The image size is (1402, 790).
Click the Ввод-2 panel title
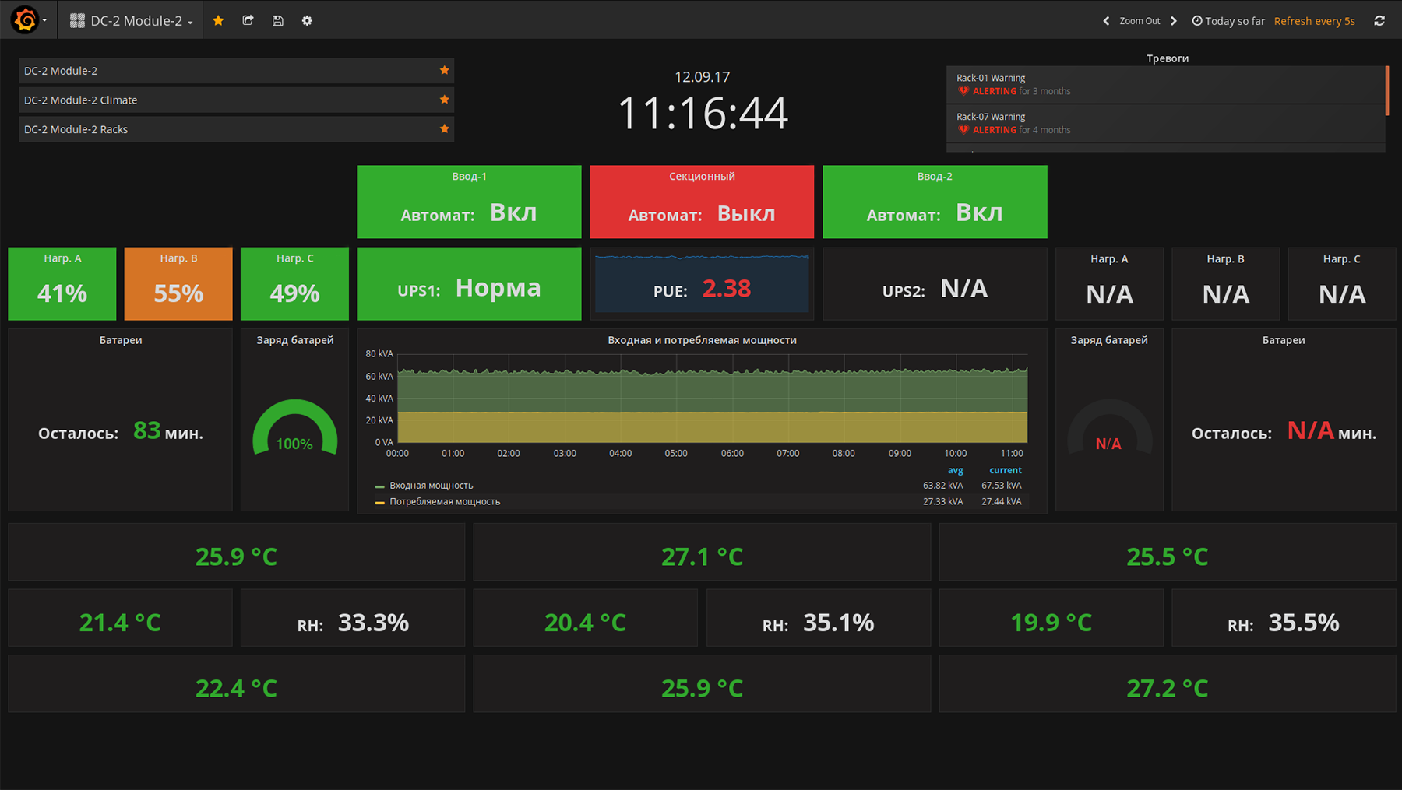tap(935, 177)
